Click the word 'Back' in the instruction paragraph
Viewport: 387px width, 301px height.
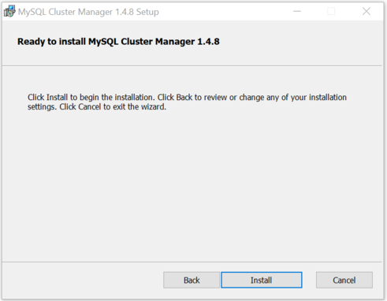tap(184, 98)
